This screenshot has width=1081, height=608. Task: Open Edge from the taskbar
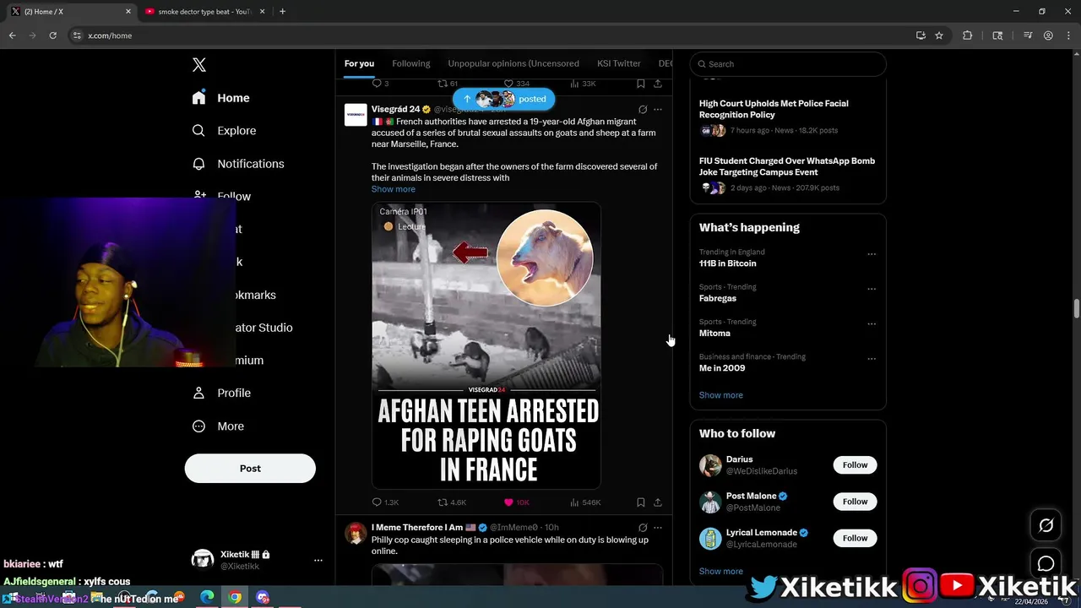[207, 598]
